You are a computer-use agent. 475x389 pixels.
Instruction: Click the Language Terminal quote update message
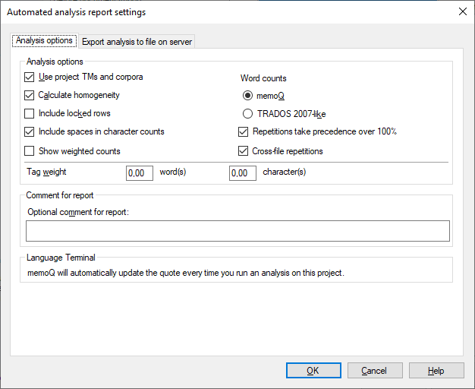(x=185, y=272)
